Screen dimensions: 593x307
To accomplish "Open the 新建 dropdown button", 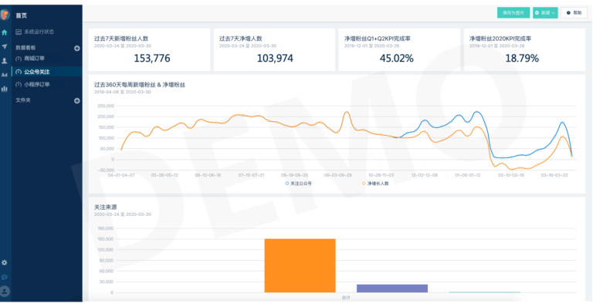I will 545,13.
